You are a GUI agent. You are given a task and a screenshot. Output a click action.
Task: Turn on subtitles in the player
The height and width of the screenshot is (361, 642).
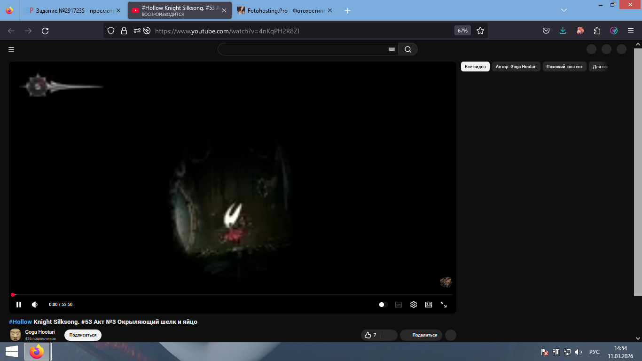pos(399,305)
